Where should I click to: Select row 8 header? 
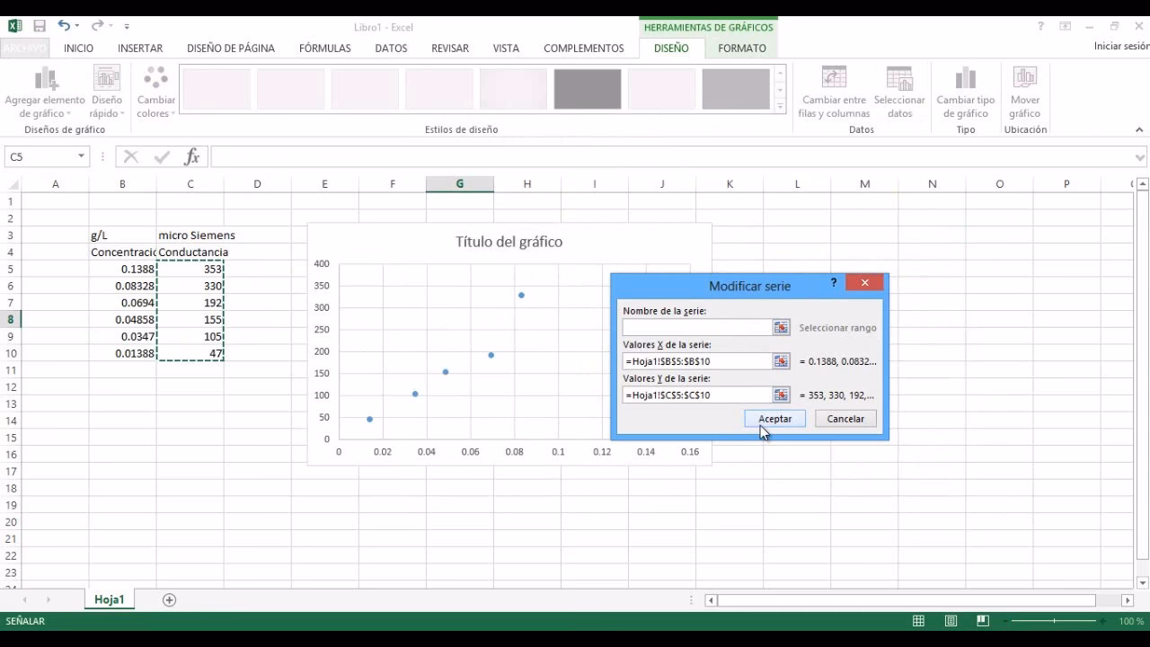click(x=11, y=319)
